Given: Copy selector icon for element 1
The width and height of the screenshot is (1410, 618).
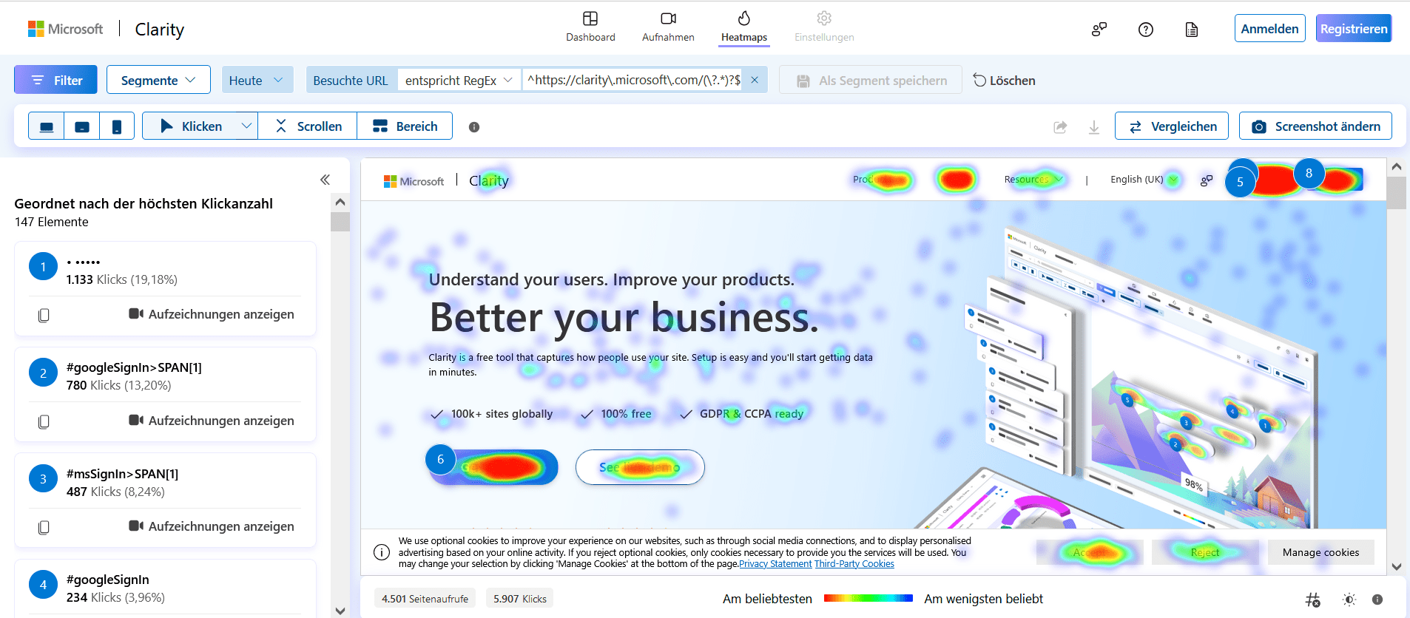Looking at the screenshot, I should (x=44, y=315).
